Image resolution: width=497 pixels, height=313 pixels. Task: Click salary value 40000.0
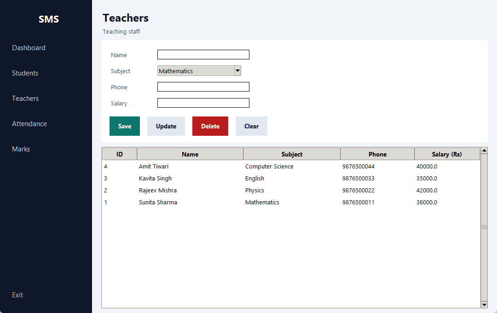pyautogui.click(x=427, y=167)
